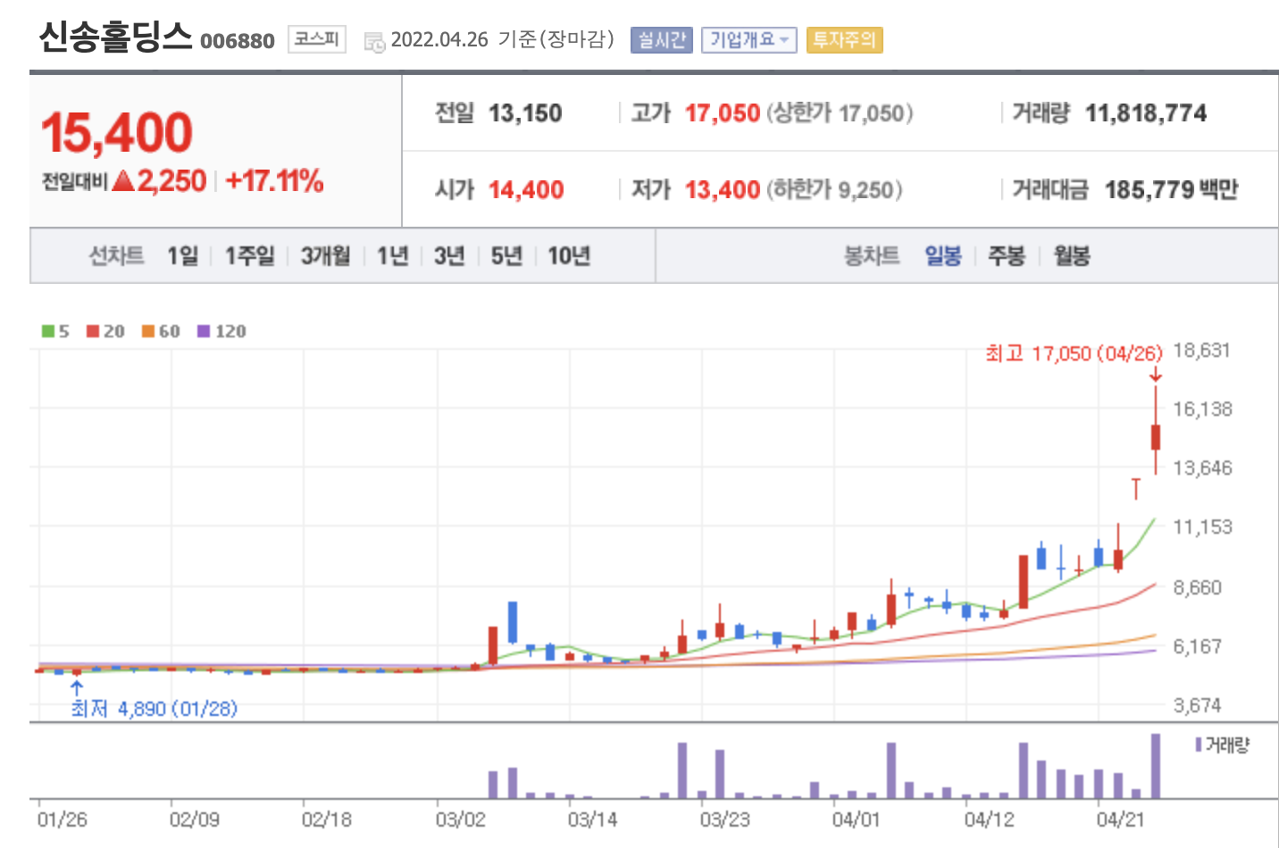Open the 실시간 real-time badge

[661, 40]
